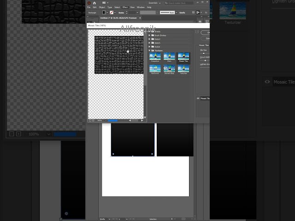
Task: Collapse the Texture filter folder
Action: pyautogui.click(x=149, y=50)
